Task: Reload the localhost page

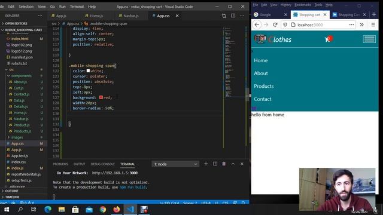Action: 275,24
